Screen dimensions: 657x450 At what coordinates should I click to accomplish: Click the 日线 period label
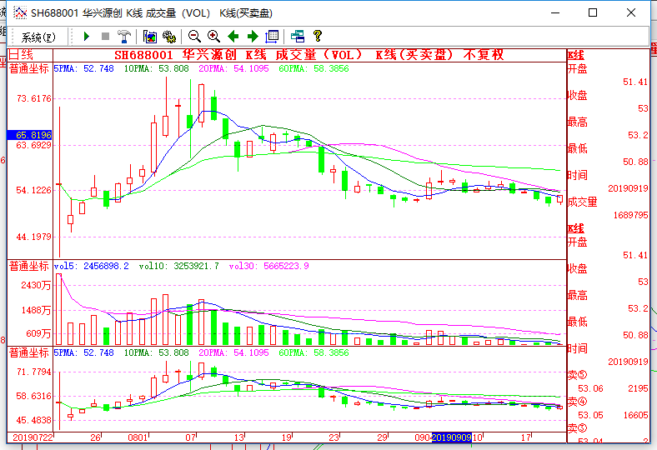click(21, 55)
